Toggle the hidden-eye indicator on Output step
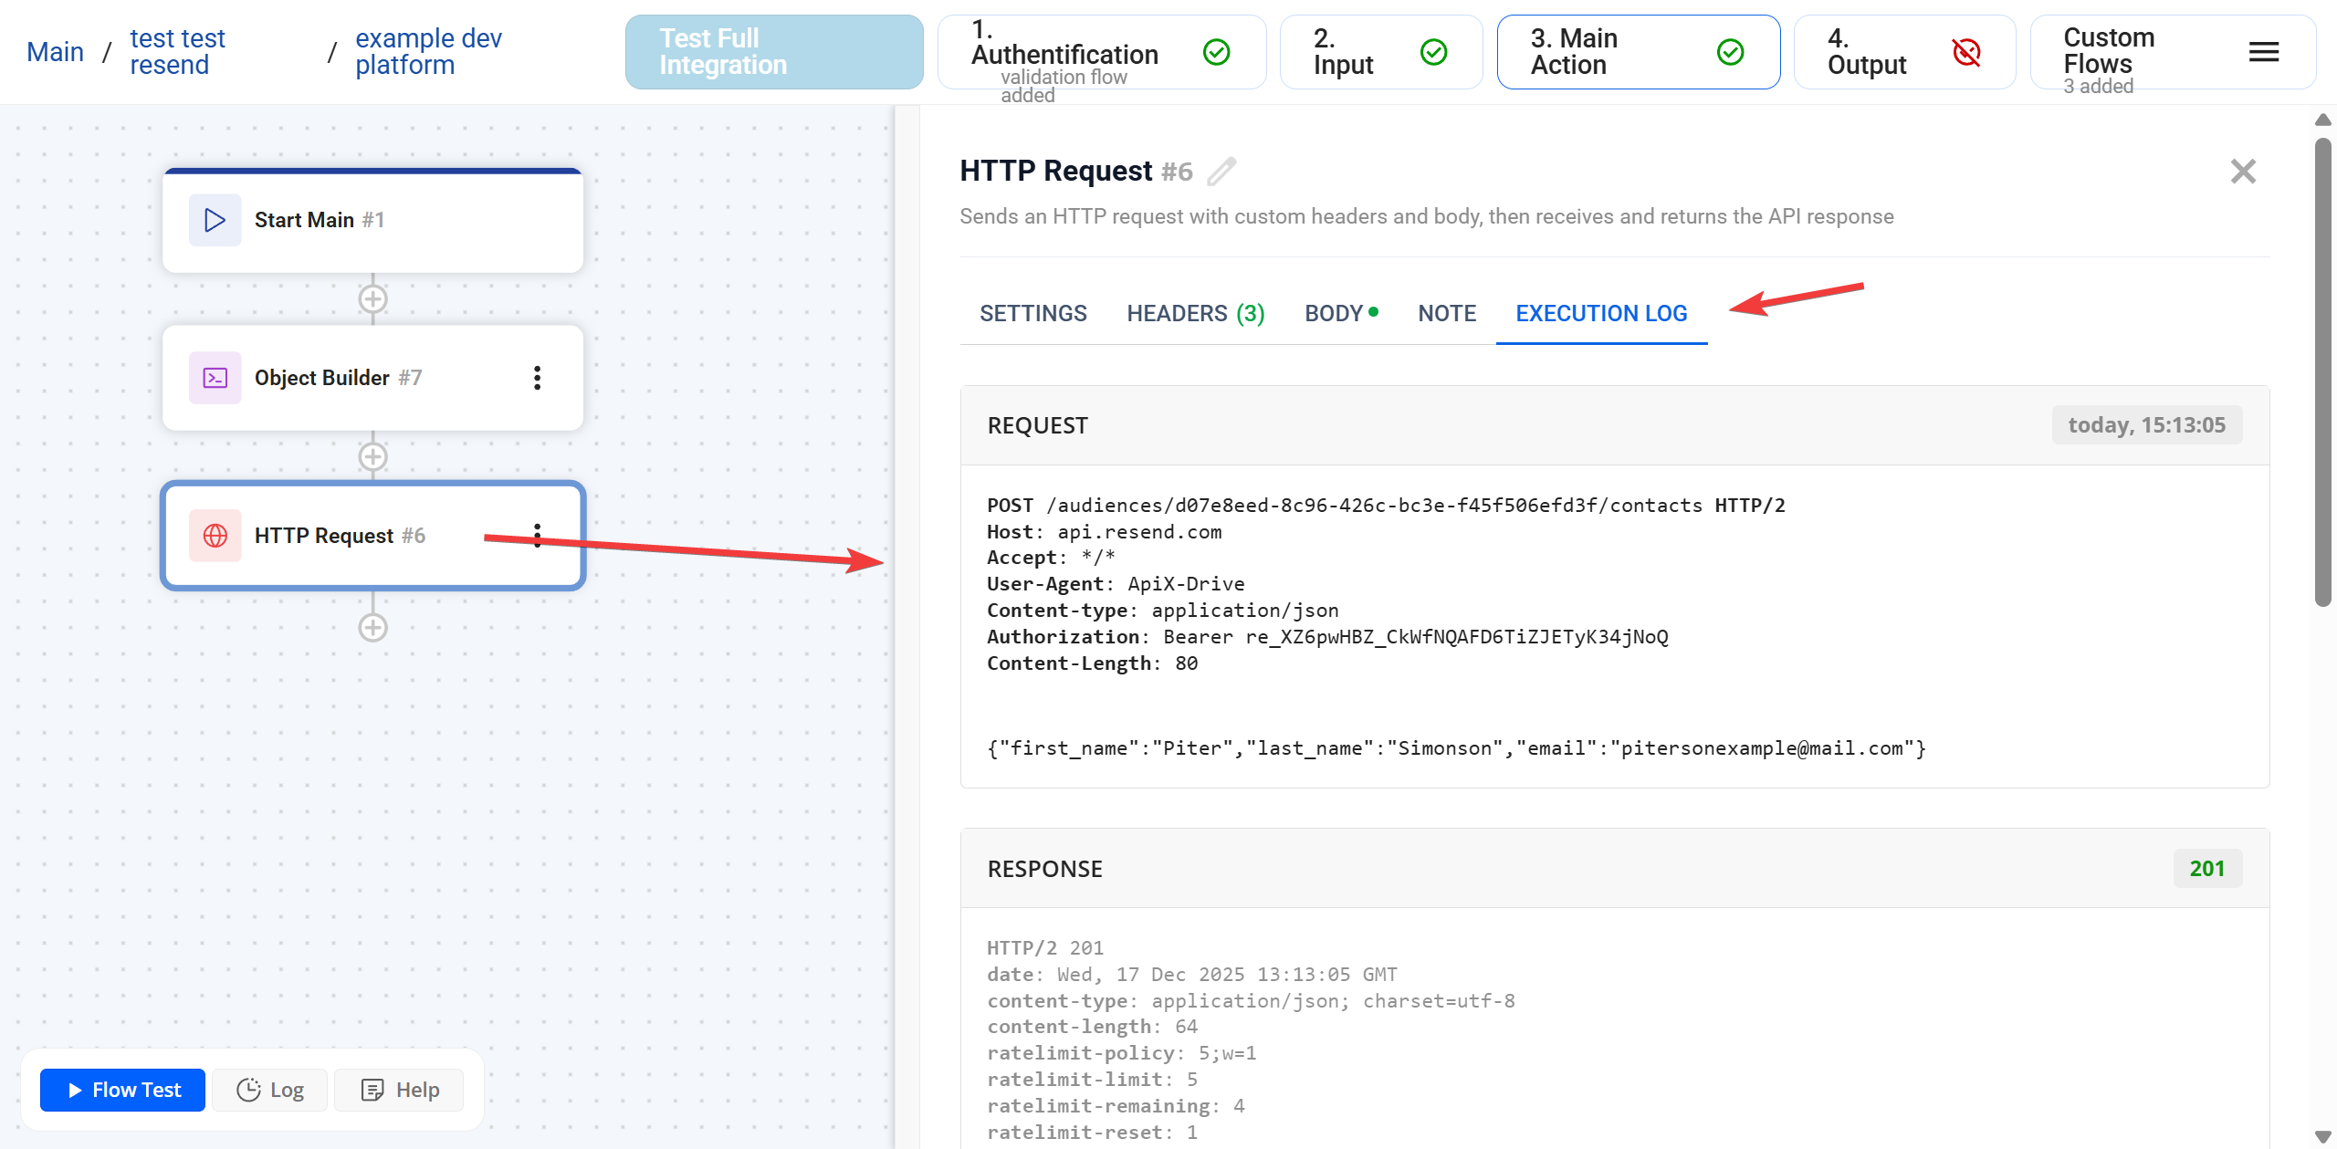 (x=1967, y=52)
